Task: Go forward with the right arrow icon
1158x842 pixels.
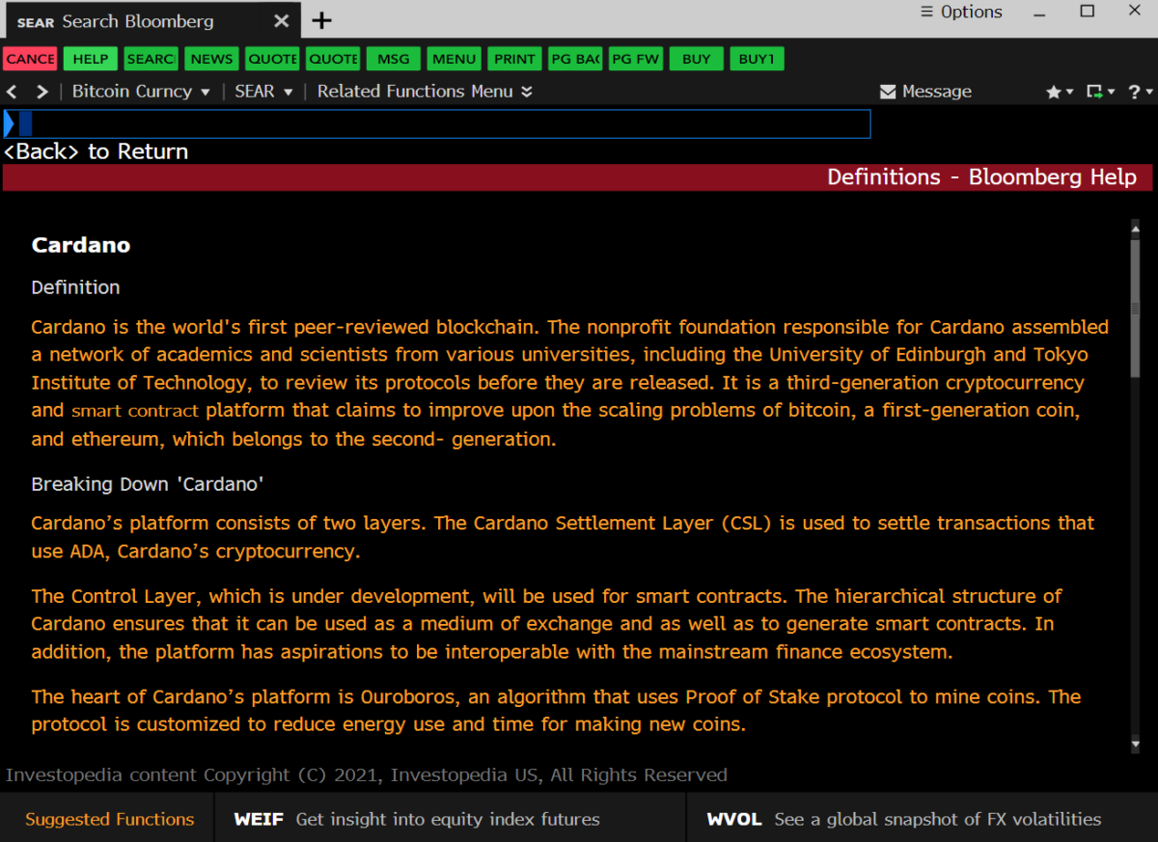Action: pyautogui.click(x=41, y=92)
